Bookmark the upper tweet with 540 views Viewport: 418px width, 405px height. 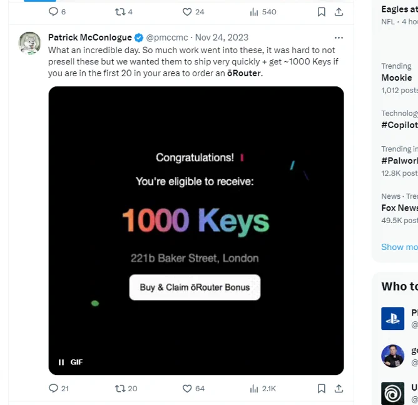pyautogui.click(x=322, y=12)
